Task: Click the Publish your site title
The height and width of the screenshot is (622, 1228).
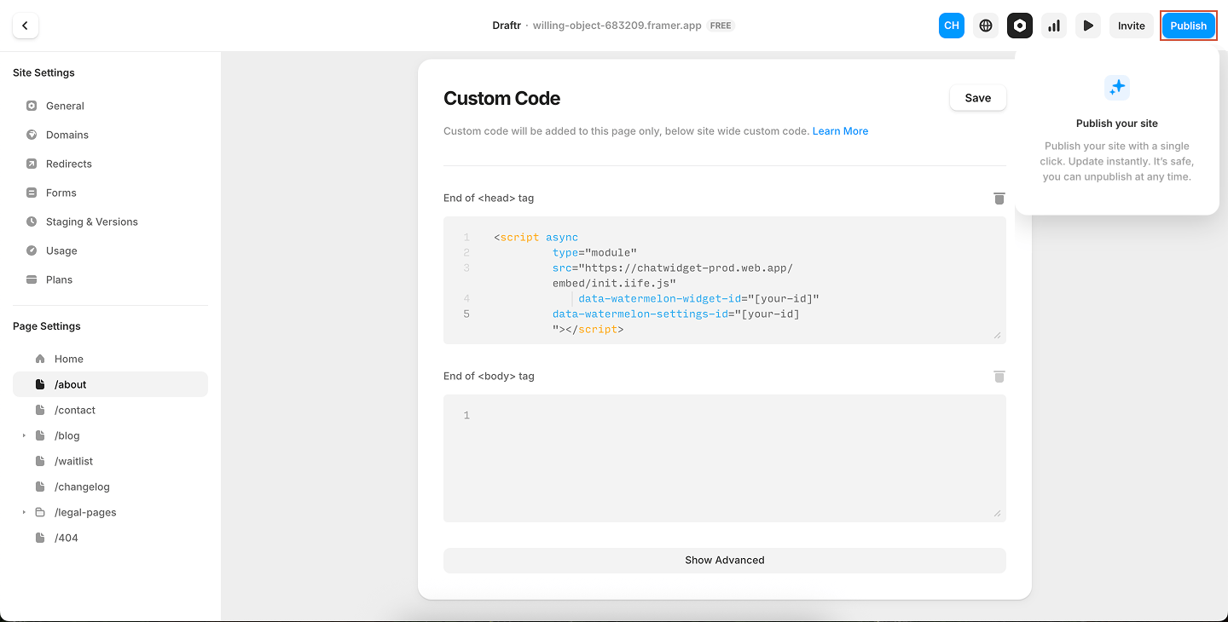Action: click(x=1117, y=124)
